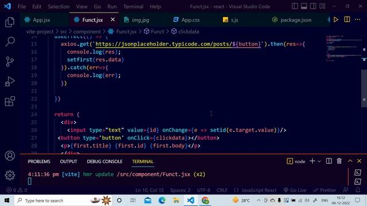The height and width of the screenshot is (206, 367).
Task: Open the Terminal menu
Action: [x=133, y=6]
